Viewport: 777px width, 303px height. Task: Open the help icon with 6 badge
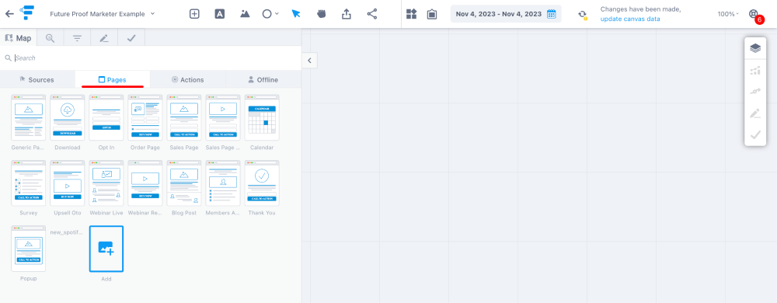point(755,16)
